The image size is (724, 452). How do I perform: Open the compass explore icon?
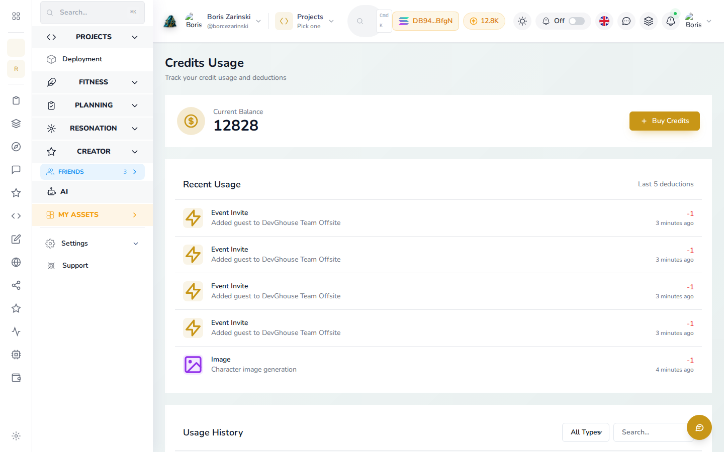(16, 147)
